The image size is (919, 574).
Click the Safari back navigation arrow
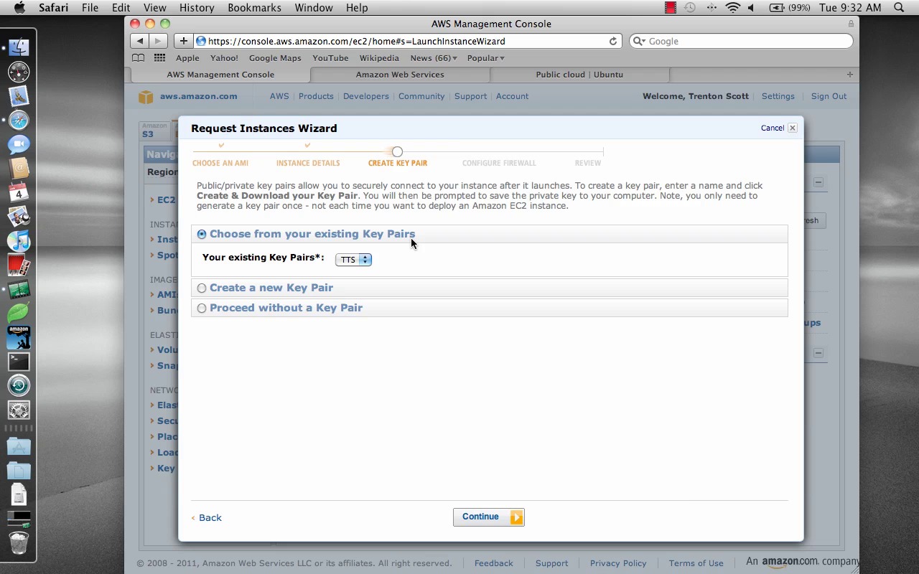coord(140,41)
